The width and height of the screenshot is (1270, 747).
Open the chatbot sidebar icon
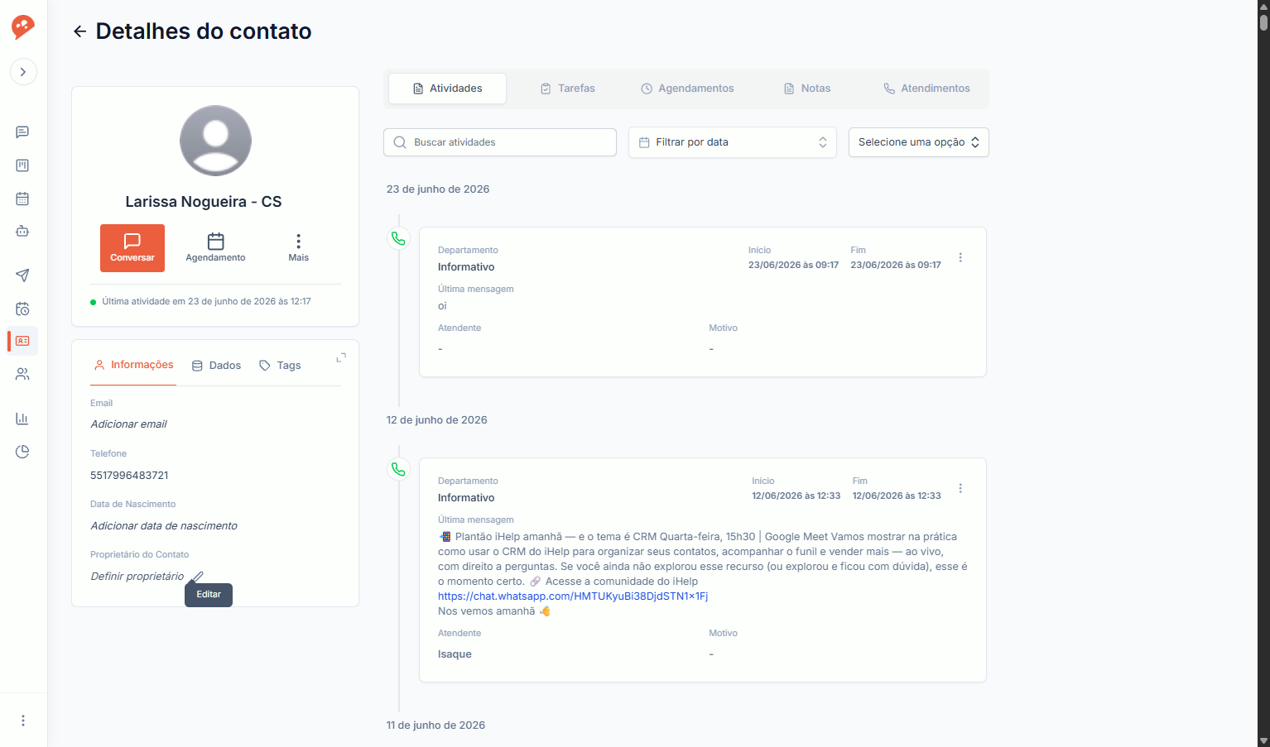coord(22,232)
